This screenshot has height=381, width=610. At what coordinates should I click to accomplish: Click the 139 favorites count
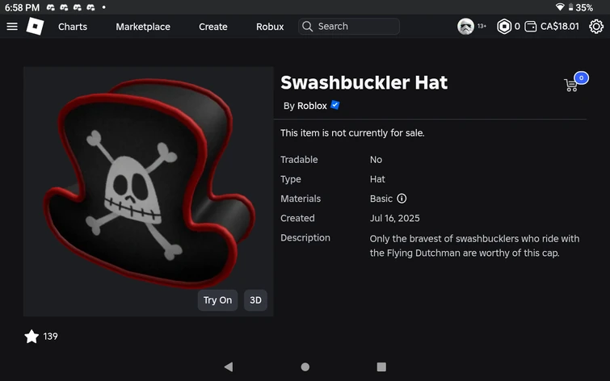click(50, 337)
